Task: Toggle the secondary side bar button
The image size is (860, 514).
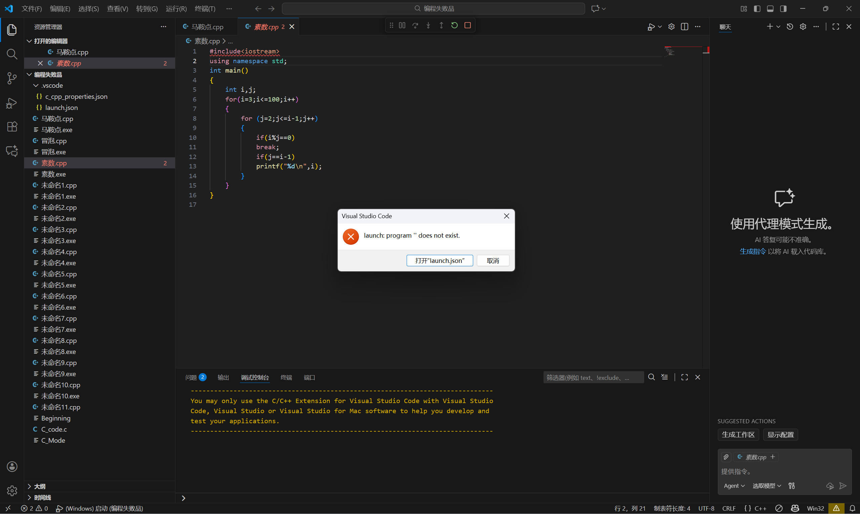Action: [783, 9]
